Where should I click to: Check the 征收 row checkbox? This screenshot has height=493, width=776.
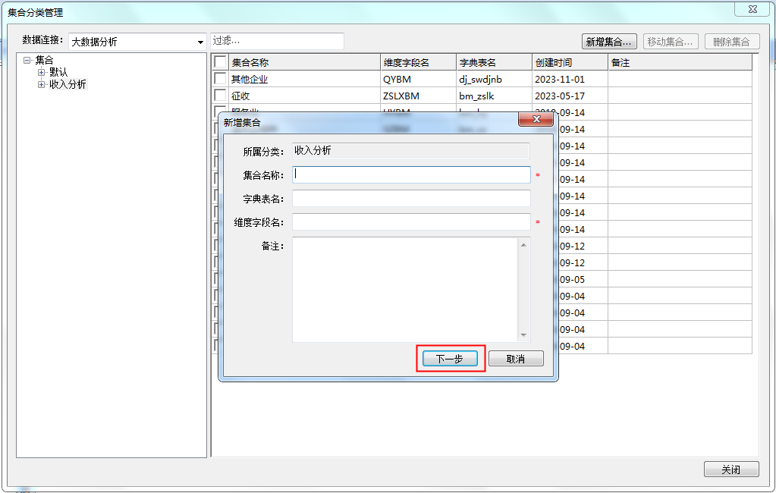click(x=220, y=96)
